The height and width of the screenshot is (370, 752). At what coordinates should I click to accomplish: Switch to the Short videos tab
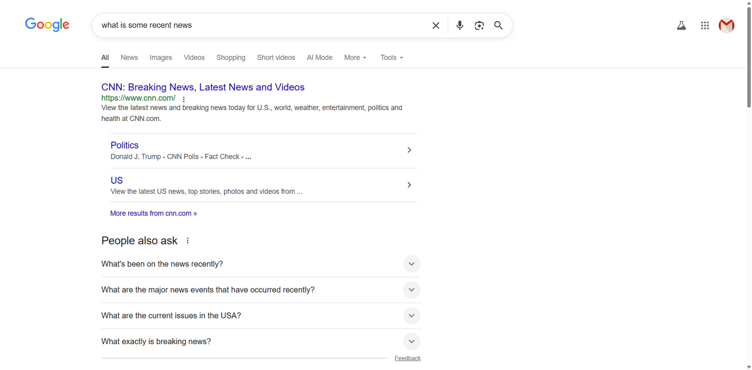point(276,58)
